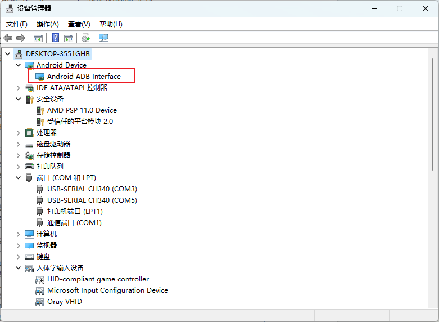439x322 pixels.
Task: Close the 设备管理器 window
Action: (x=426, y=8)
